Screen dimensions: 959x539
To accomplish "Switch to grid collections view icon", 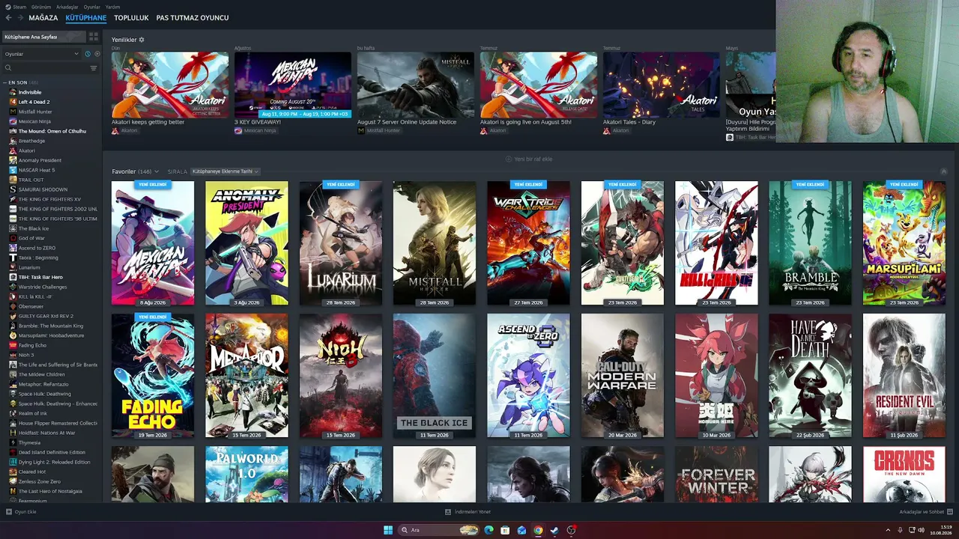I will coord(94,37).
